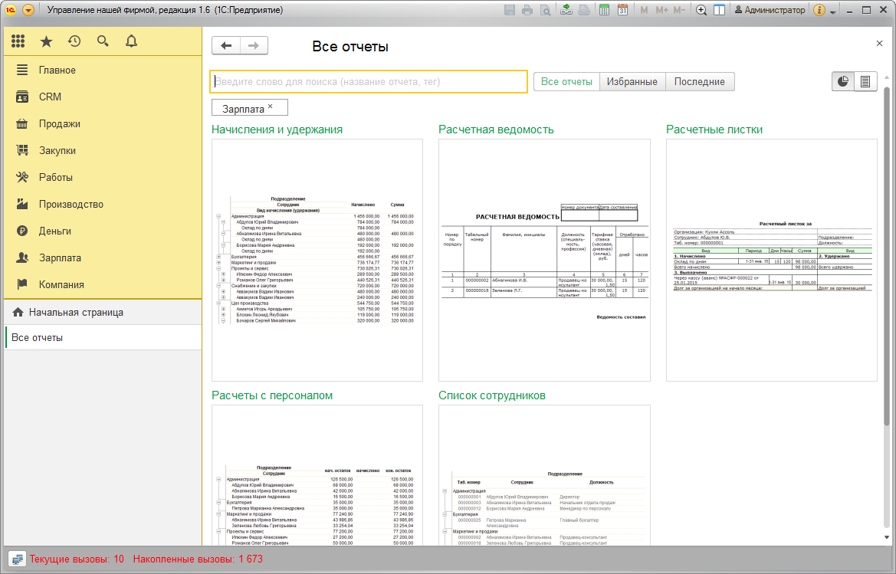This screenshot has width=896, height=574.
Task: Click the info icon beside Администратор
Action: tap(819, 10)
